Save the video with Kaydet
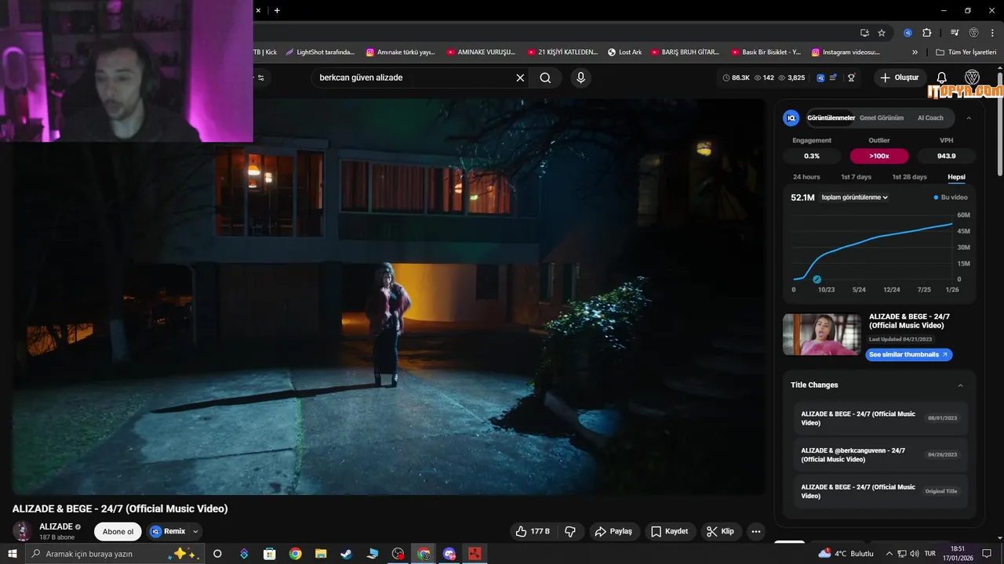 point(669,531)
